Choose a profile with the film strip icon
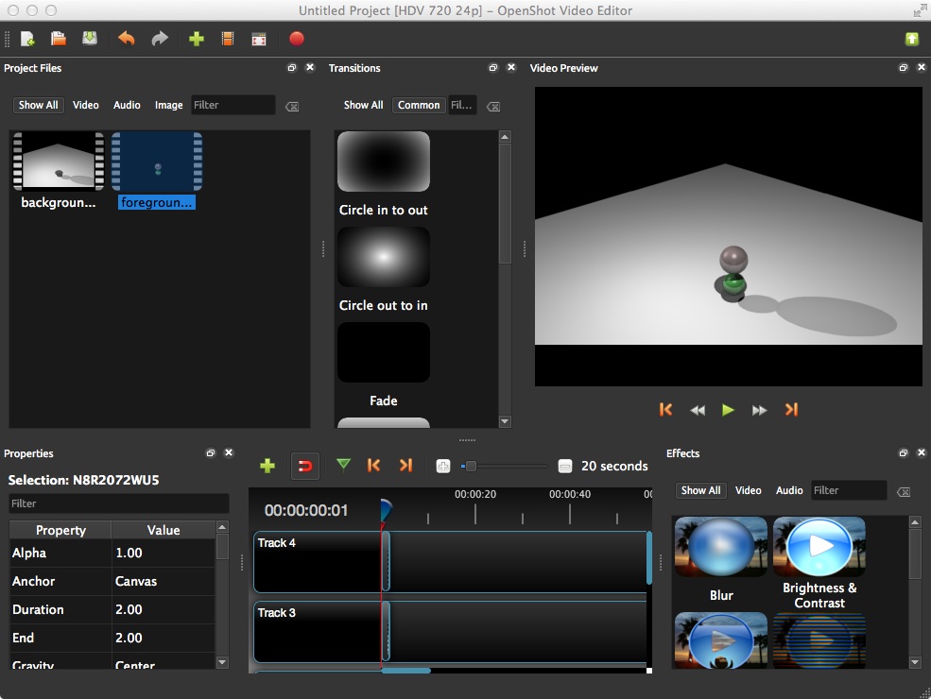Viewport: 931px width, 699px height. click(227, 39)
